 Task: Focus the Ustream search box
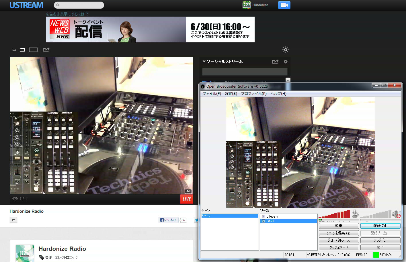[79, 5]
